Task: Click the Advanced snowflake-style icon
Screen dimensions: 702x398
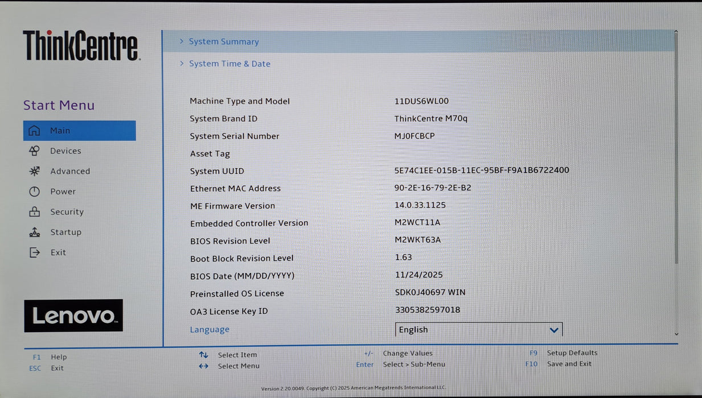Action: (x=34, y=171)
